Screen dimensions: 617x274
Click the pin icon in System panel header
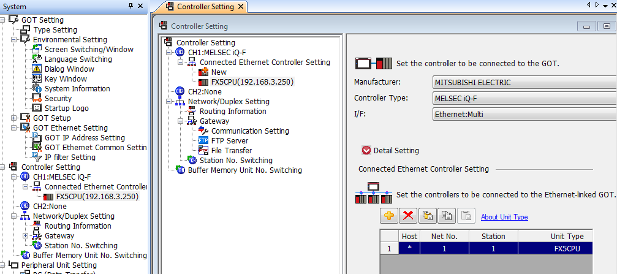coord(131,6)
